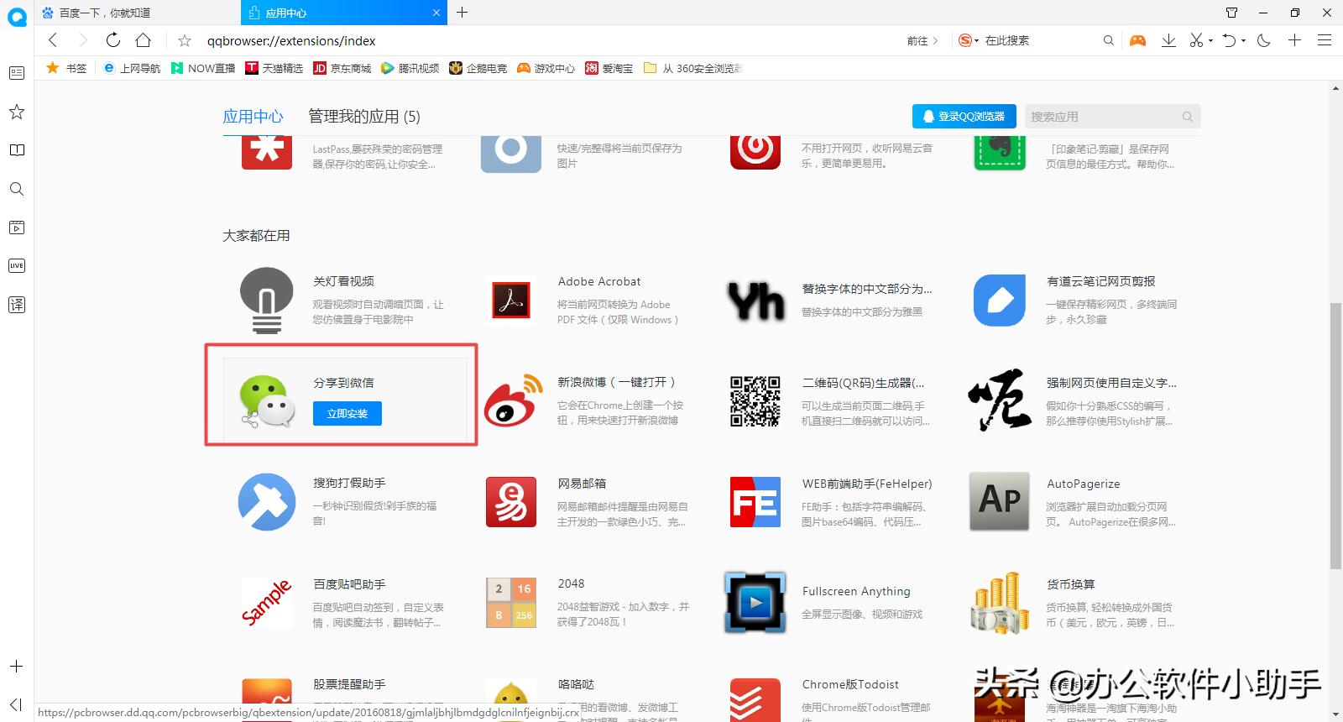Click 立即安装 for 分享到微信
Viewport: 1343px width, 722px height.
coord(348,414)
